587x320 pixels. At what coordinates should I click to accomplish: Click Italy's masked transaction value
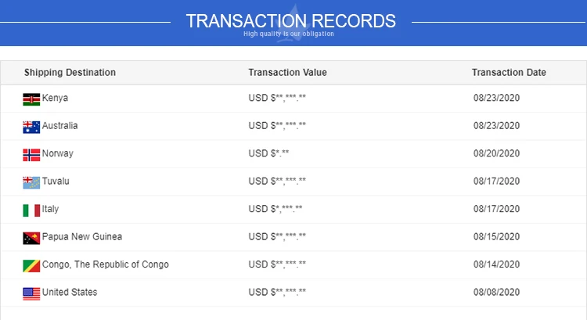[275, 210]
